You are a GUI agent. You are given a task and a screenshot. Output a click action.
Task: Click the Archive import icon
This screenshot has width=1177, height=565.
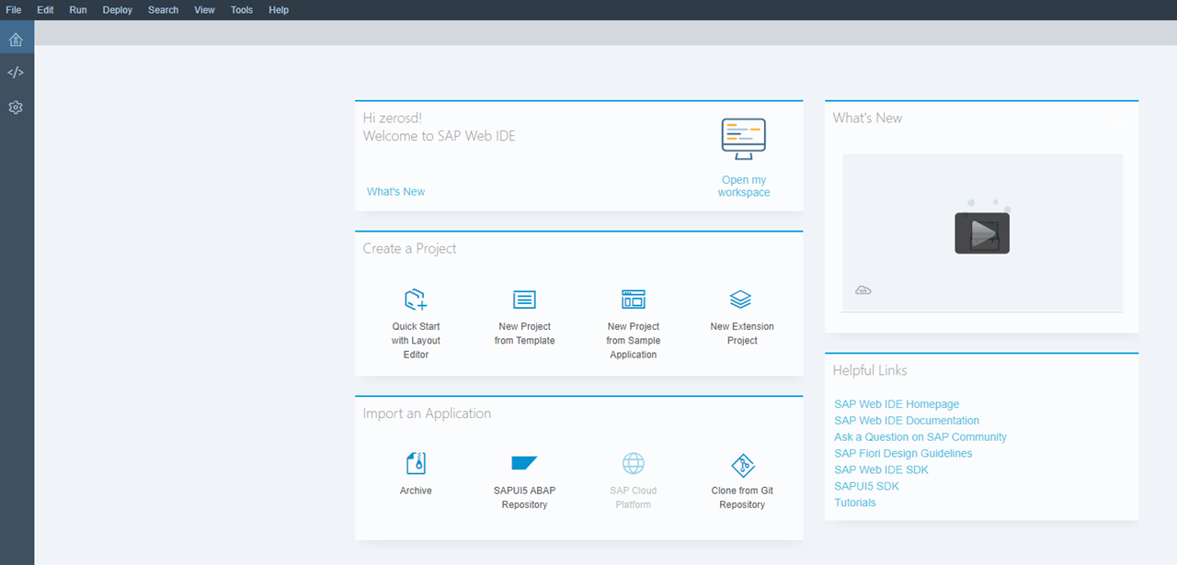(x=416, y=463)
